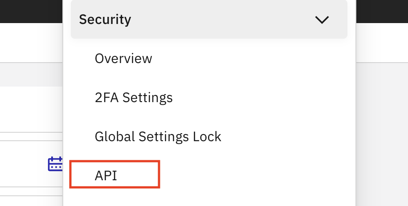Pick the Global Settings Lock submenu entry
408x206 pixels.
158,136
